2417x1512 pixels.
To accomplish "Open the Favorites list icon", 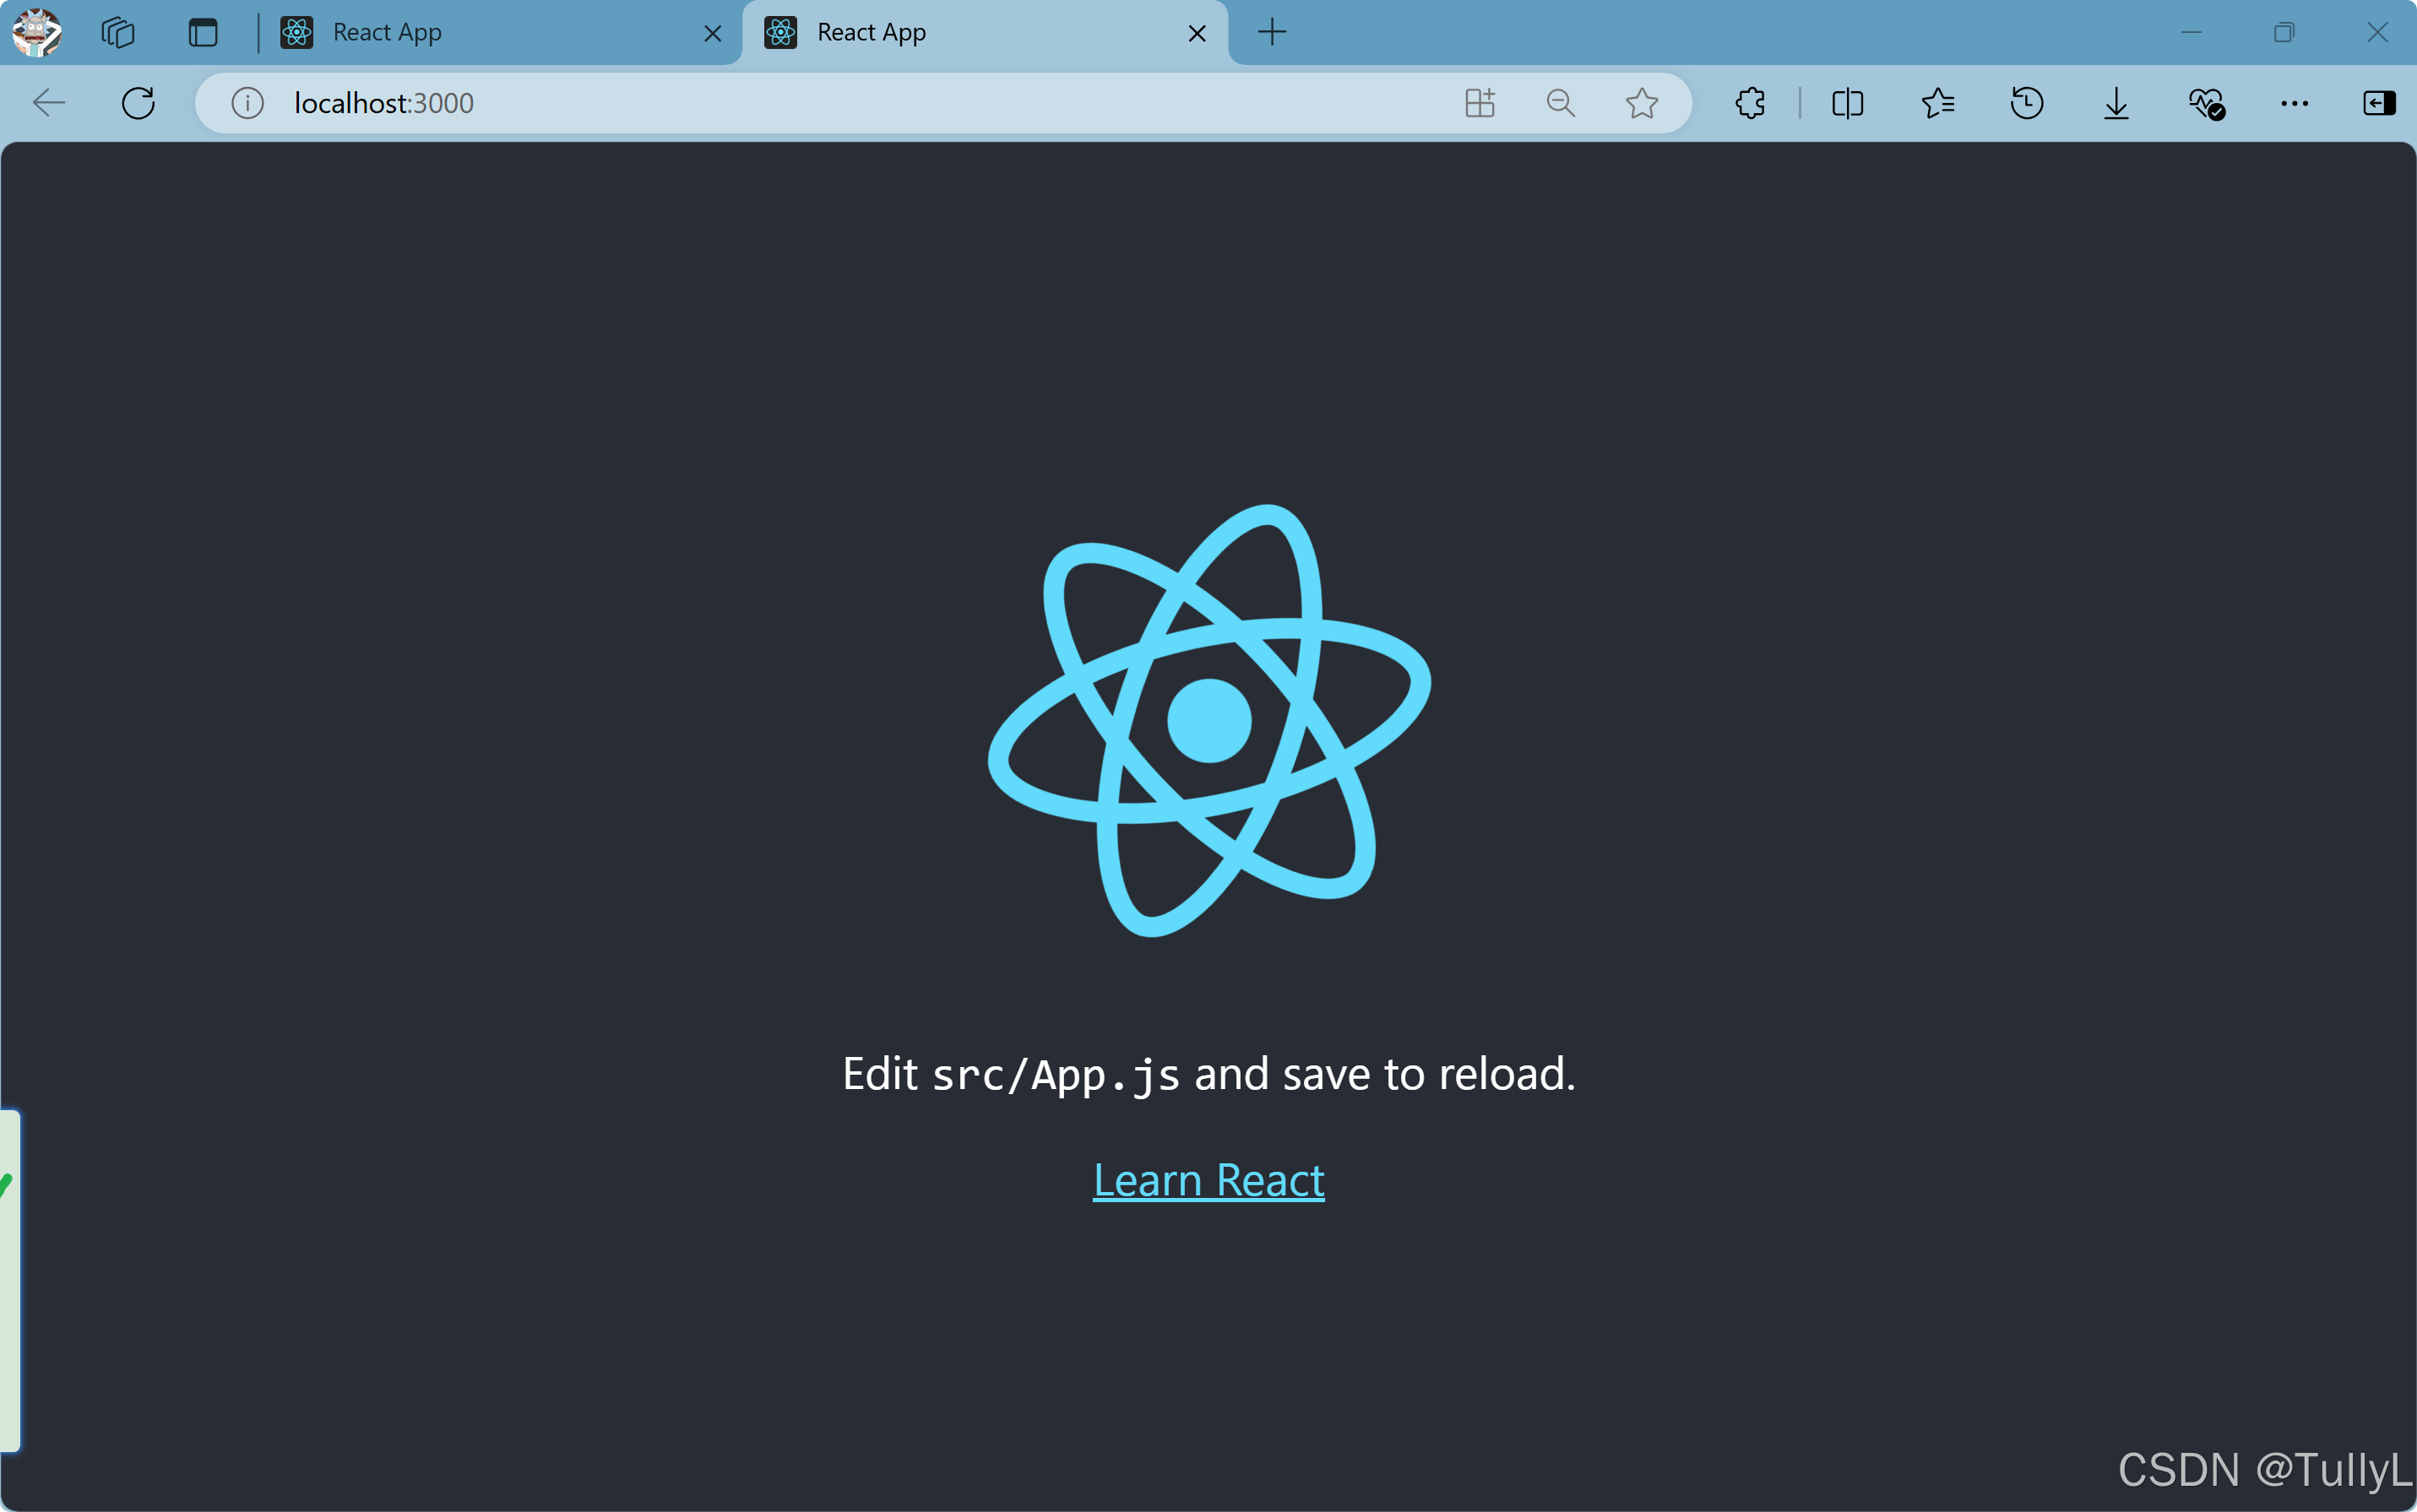I will point(1938,103).
